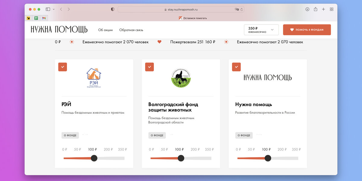The image size is (362, 181).
Task: Open the privacy report shield icon
Action: (x=113, y=9)
